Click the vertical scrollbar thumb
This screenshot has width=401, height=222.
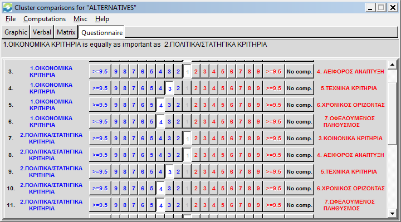(392, 114)
